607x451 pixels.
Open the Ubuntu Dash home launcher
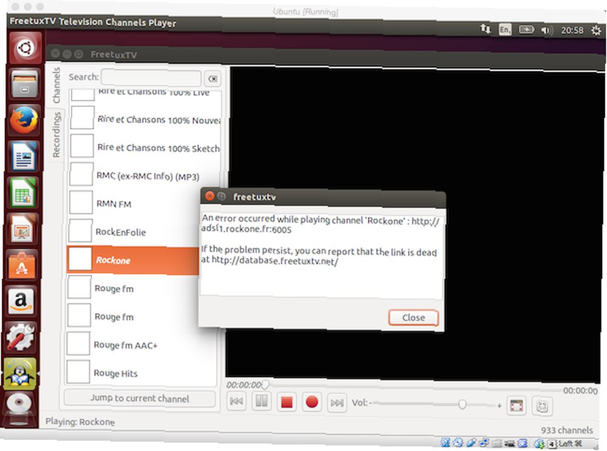pos(25,49)
